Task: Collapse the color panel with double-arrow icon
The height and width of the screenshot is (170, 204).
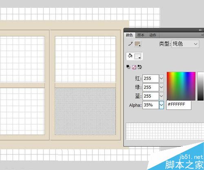Action: coord(200,30)
